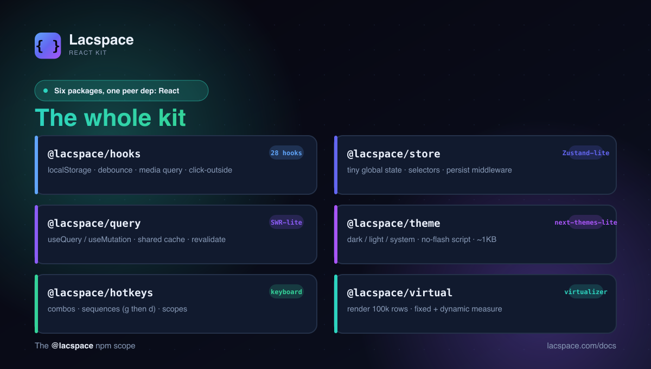Image resolution: width=651 pixels, height=369 pixels.
Task: Click the 'render 100k rows' description
Action: coord(425,309)
